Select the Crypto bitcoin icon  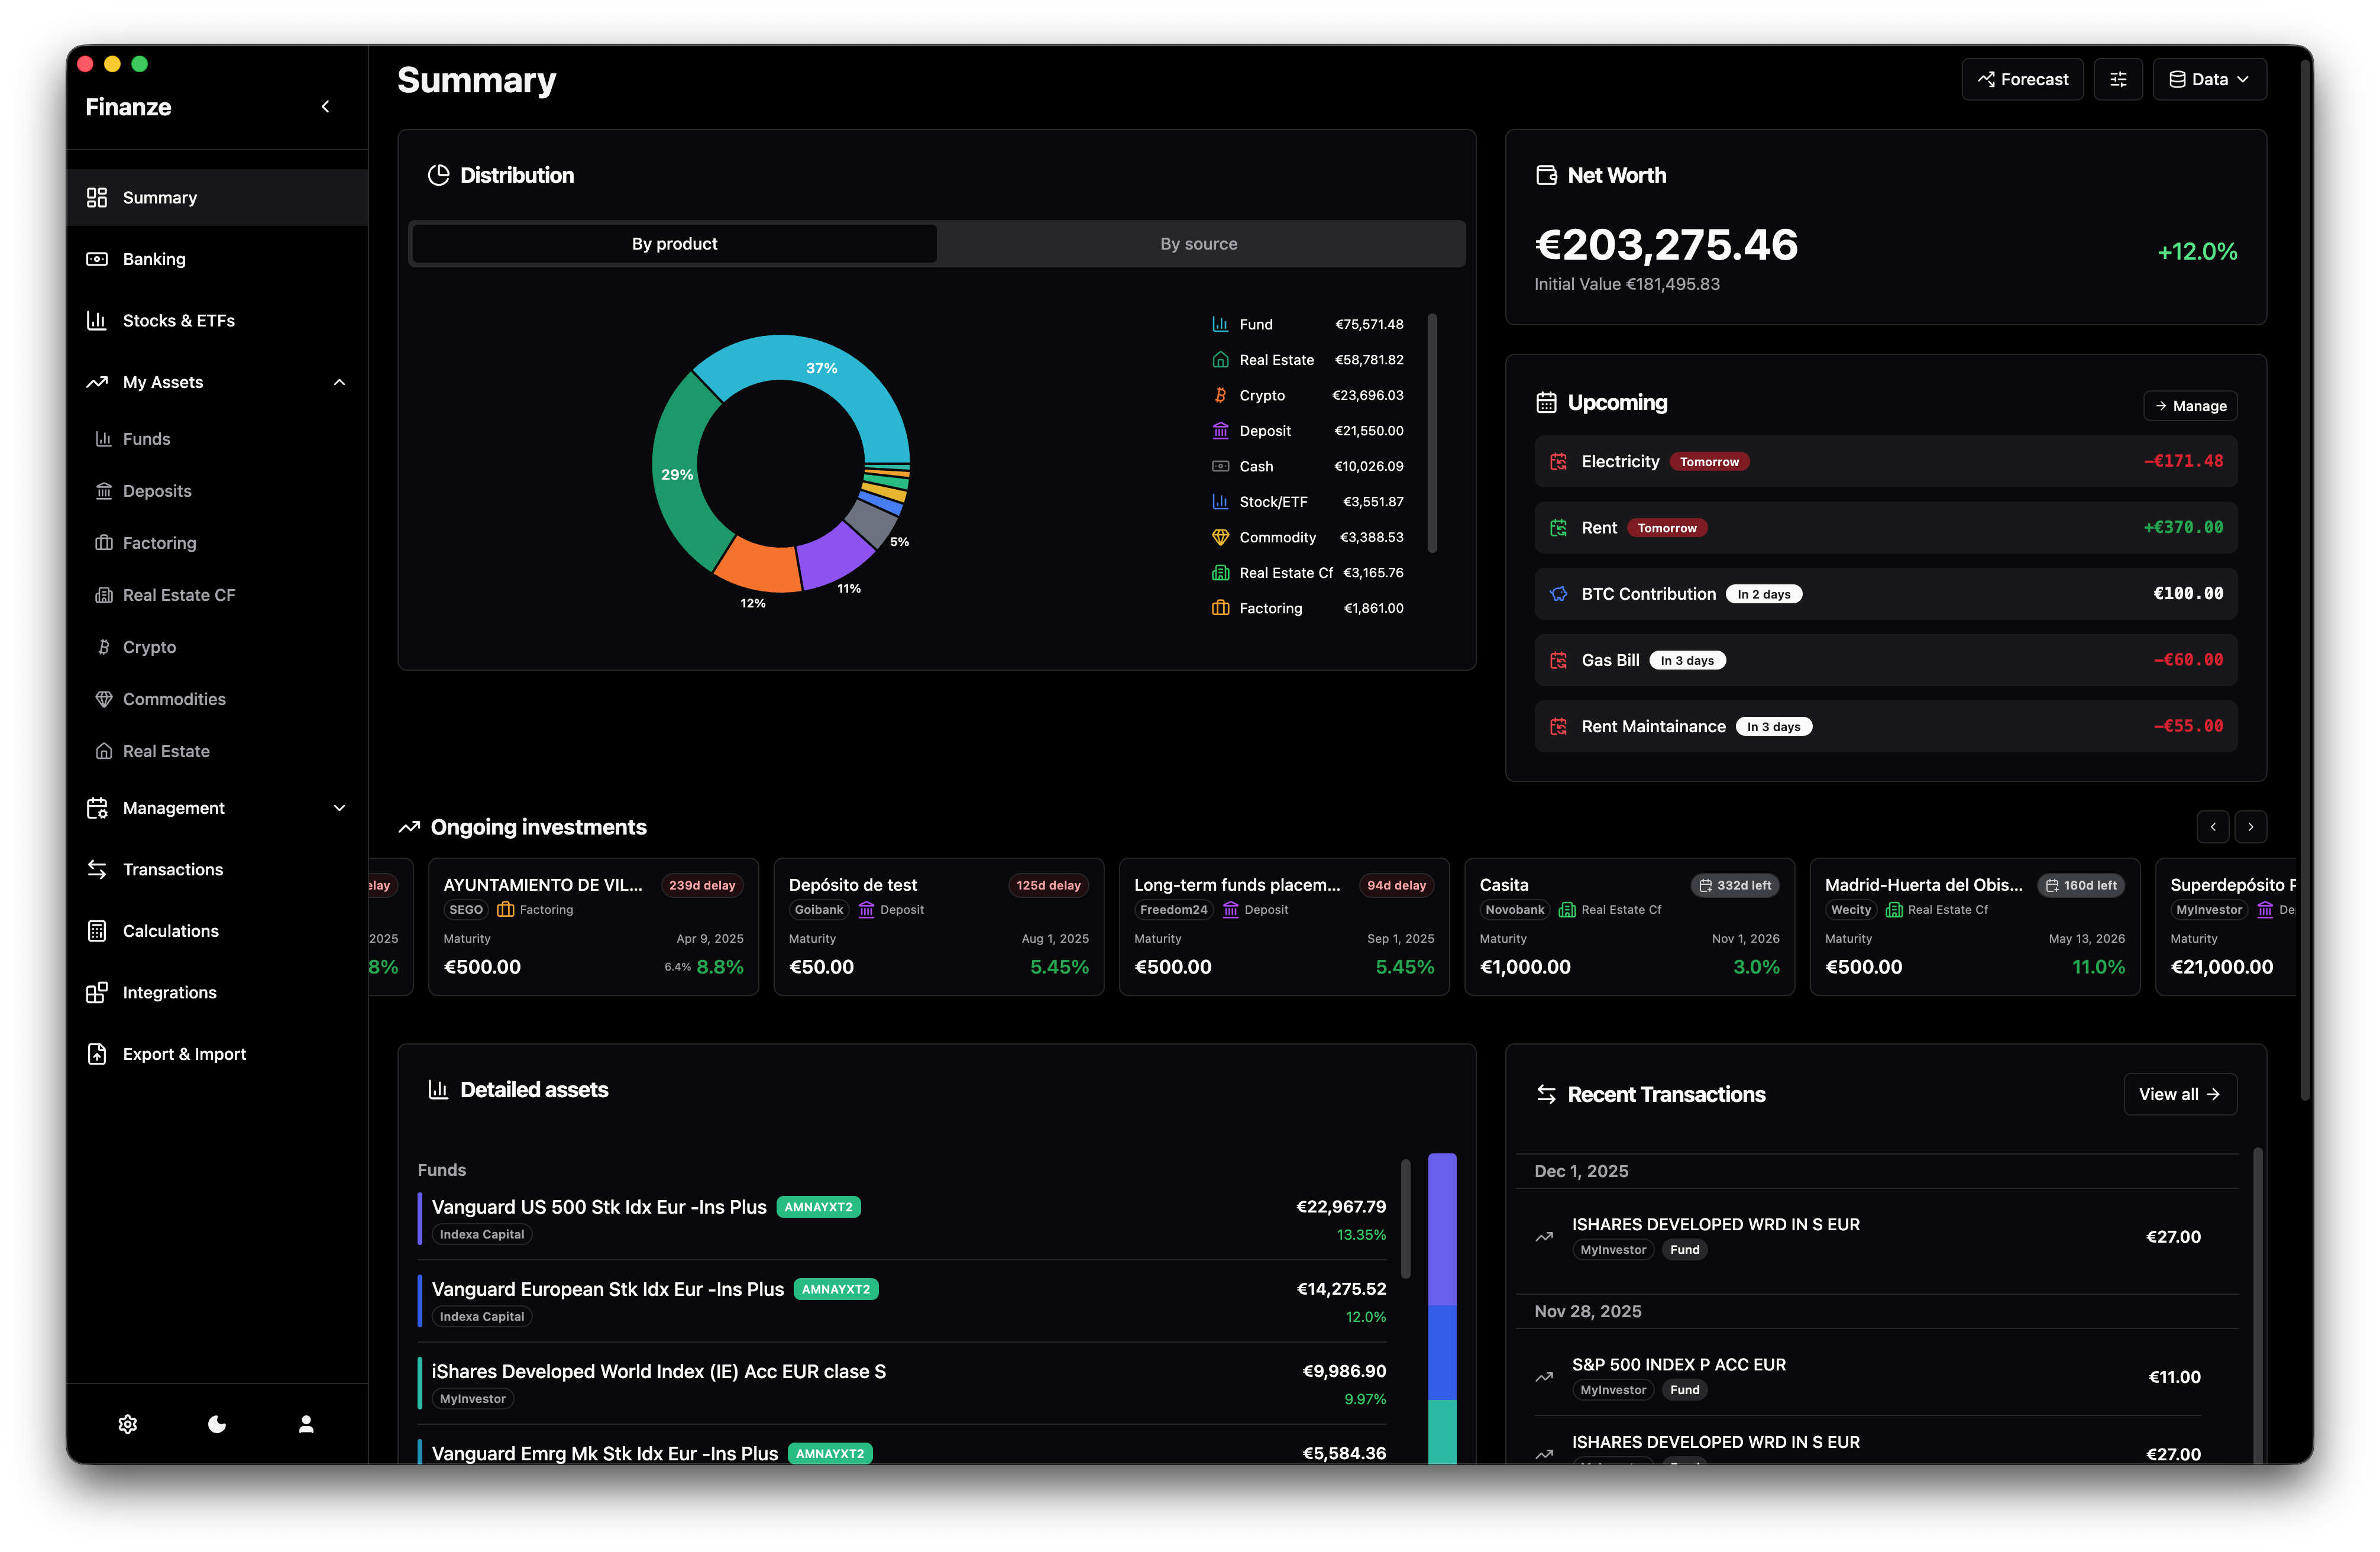(104, 647)
